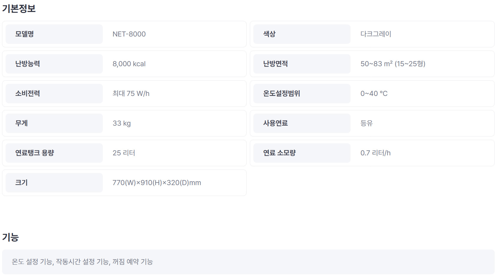The width and height of the screenshot is (497, 276).
Task: Select the 0~40 °C temperature range value
Action: (374, 94)
